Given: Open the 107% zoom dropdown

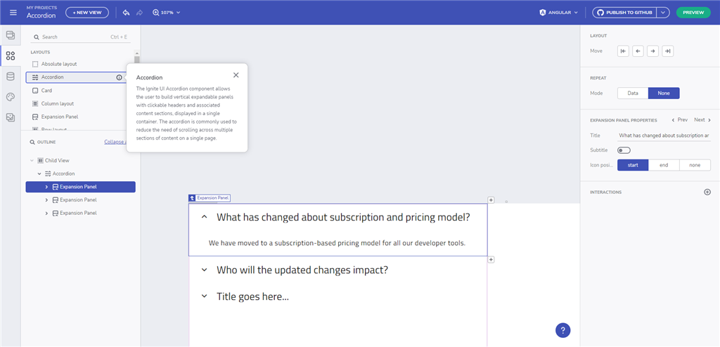Looking at the screenshot, I should [167, 13].
